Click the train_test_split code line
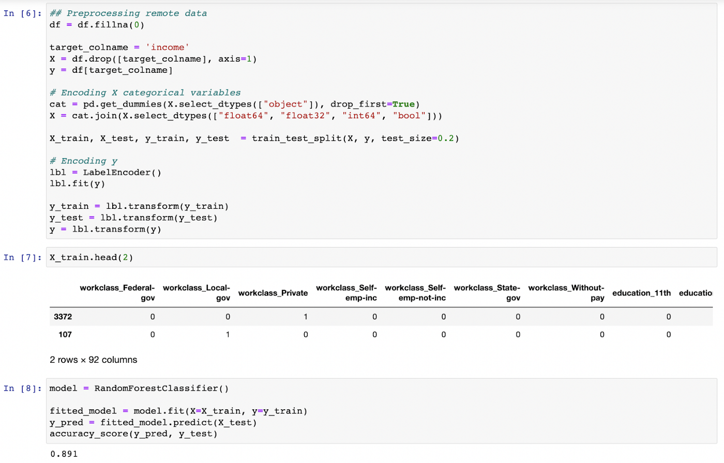Viewport: 724px width, 463px height. 254,138
